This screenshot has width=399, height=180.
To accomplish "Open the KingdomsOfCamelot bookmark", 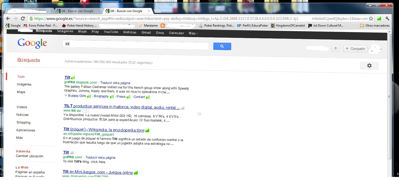I will click(288, 26).
